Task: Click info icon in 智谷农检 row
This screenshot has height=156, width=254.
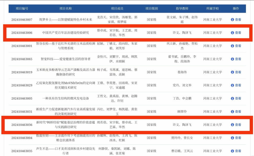Action: (x=232, y=46)
